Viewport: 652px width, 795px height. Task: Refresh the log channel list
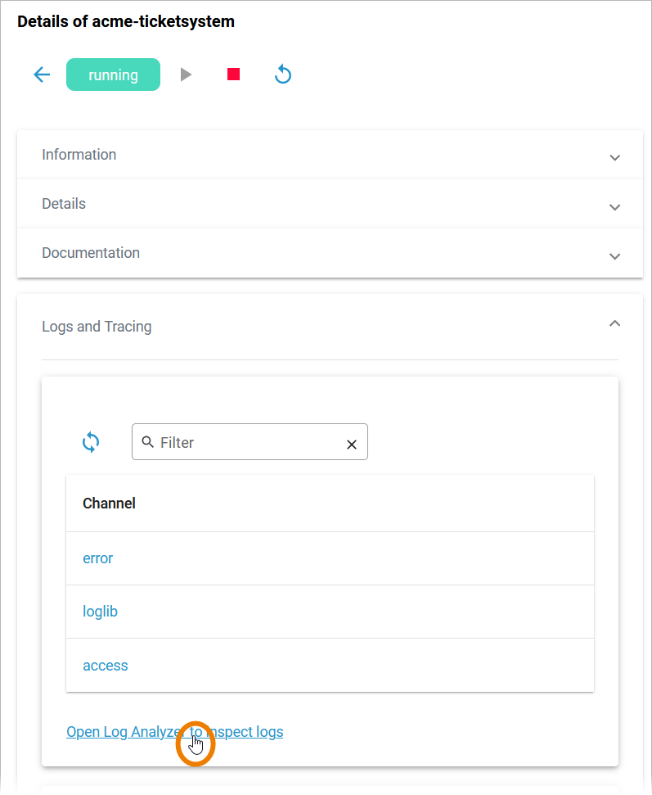[x=91, y=442]
